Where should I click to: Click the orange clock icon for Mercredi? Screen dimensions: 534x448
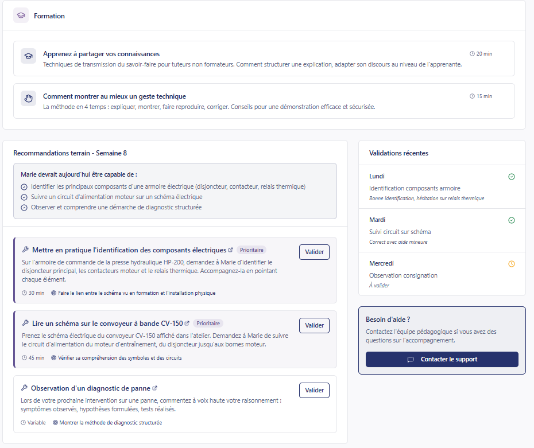pos(512,264)
